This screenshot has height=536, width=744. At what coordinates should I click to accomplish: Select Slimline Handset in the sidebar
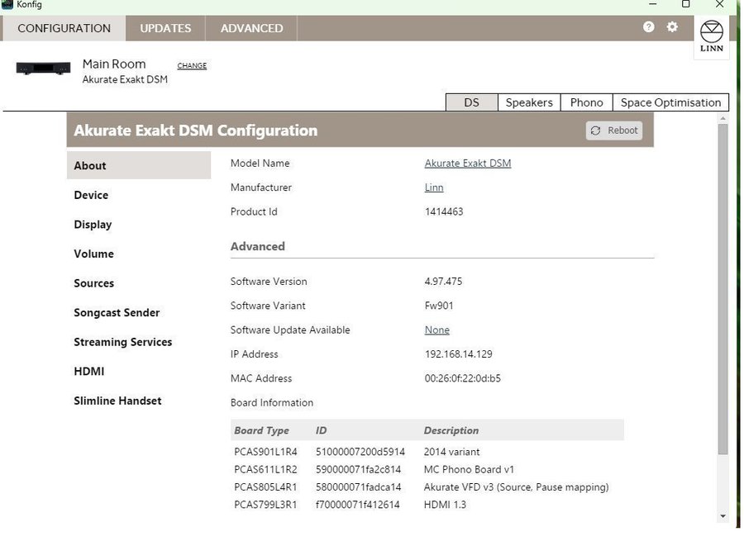point(117,401)
